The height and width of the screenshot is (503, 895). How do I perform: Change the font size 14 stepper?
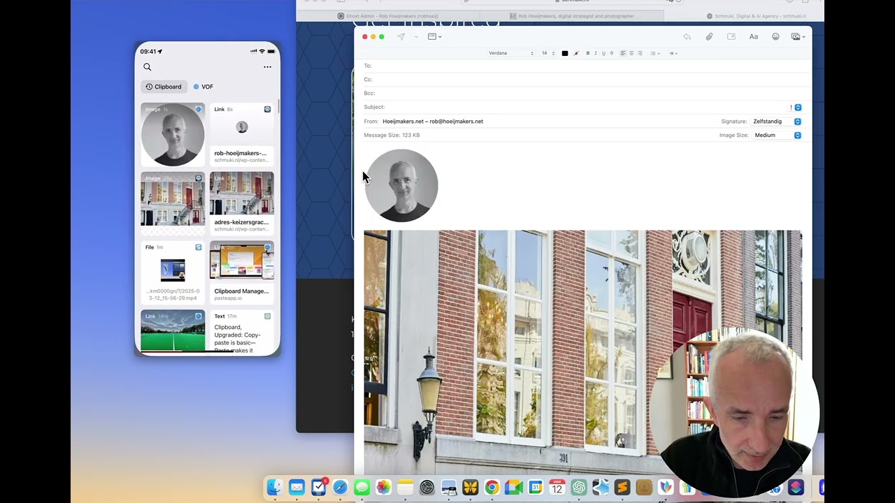click(548, 53)
